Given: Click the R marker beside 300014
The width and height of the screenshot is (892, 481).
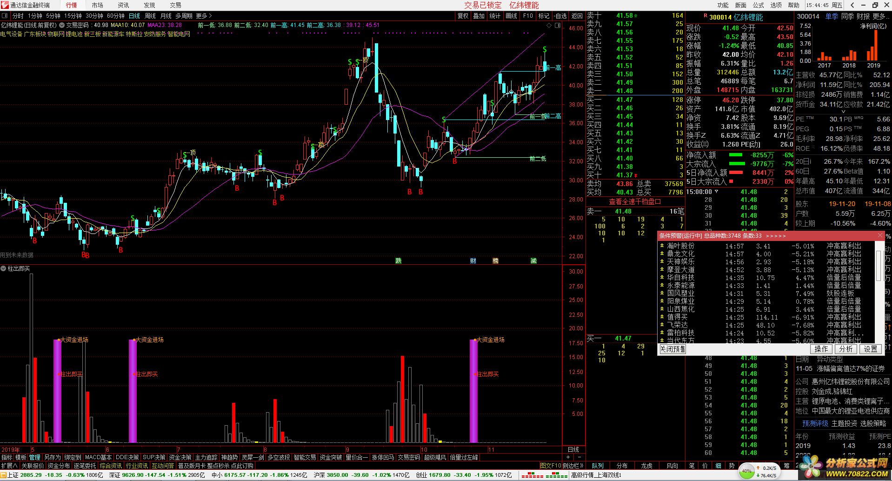Looking at the screenshot, I should point(705,16).
